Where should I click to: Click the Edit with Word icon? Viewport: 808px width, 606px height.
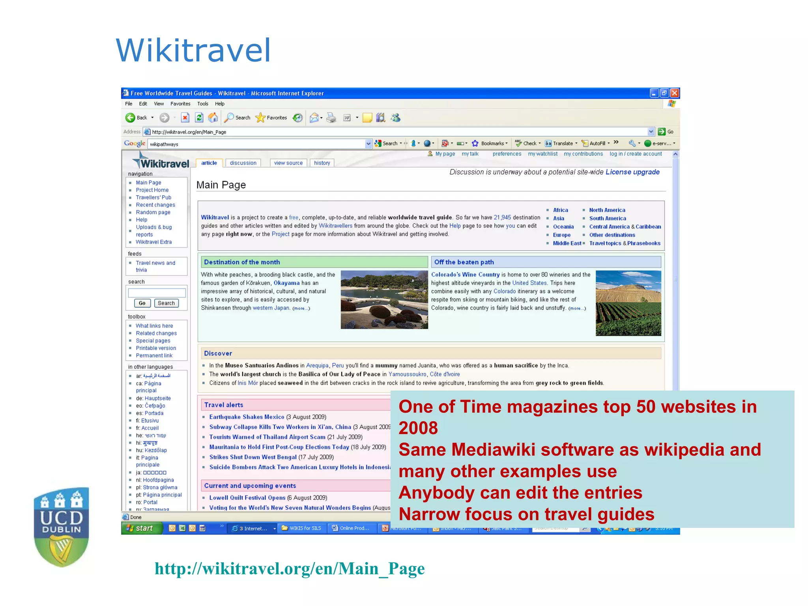point(347,118)
